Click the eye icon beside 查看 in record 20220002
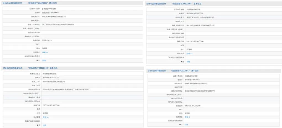Image resolution: width=282 pixels, height=128 pixels. tap(47, 52)
